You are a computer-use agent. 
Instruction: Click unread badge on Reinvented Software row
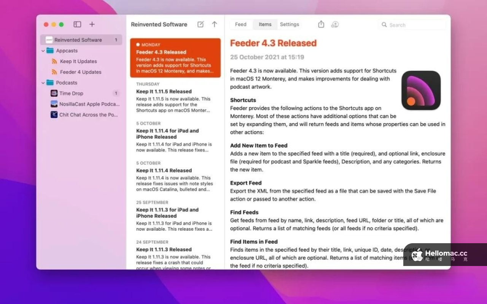[x=116, y=40]
